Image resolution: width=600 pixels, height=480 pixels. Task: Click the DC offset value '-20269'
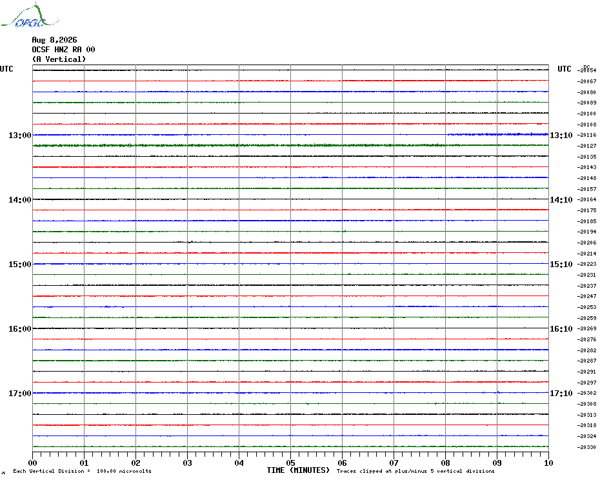click(586, 329)
